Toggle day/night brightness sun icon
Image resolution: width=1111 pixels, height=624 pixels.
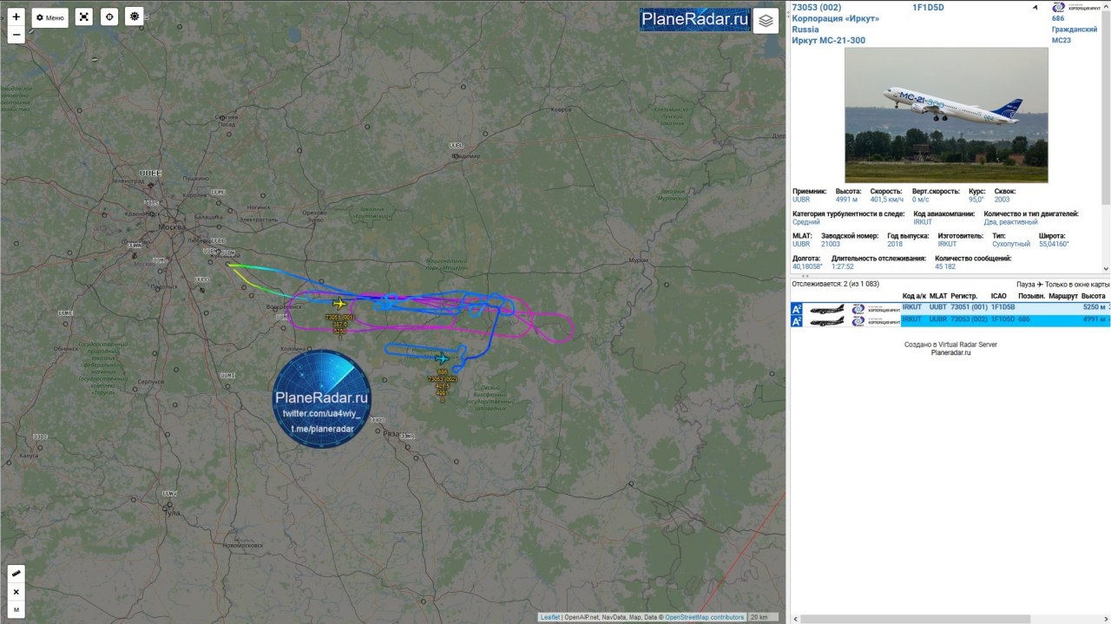pos(135,16)
